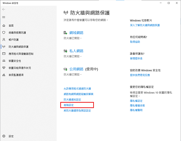Close the Windows 安全性 window

pos(177,3)
